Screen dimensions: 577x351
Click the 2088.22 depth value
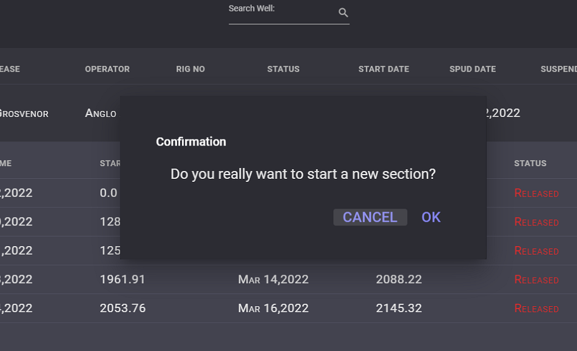pyautogui.click(x=399, y=279)
